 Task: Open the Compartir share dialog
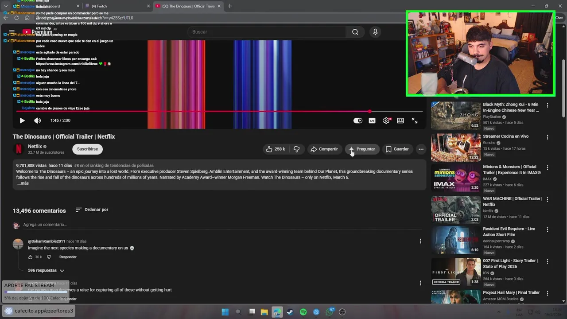pos(324,149)
